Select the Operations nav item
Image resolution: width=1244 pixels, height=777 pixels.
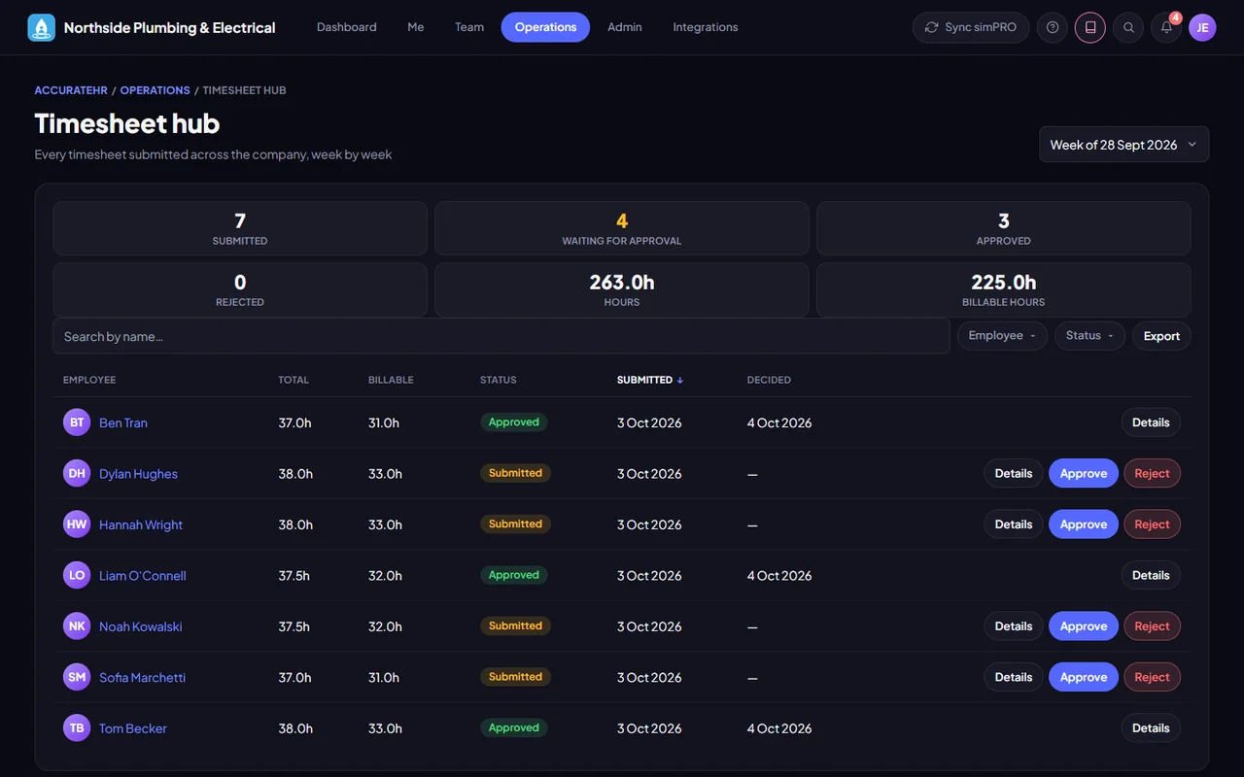545,27
